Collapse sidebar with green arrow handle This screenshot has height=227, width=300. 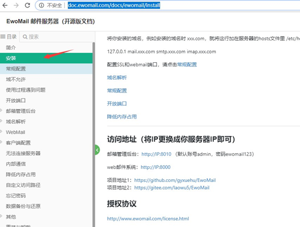click(97, 150)
